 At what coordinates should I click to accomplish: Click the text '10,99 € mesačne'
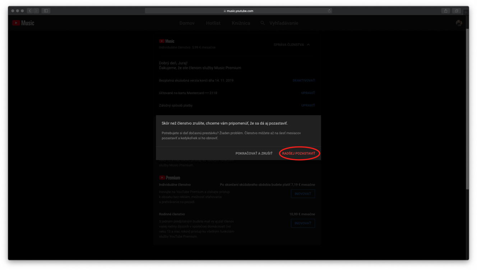tap(302, 214)
